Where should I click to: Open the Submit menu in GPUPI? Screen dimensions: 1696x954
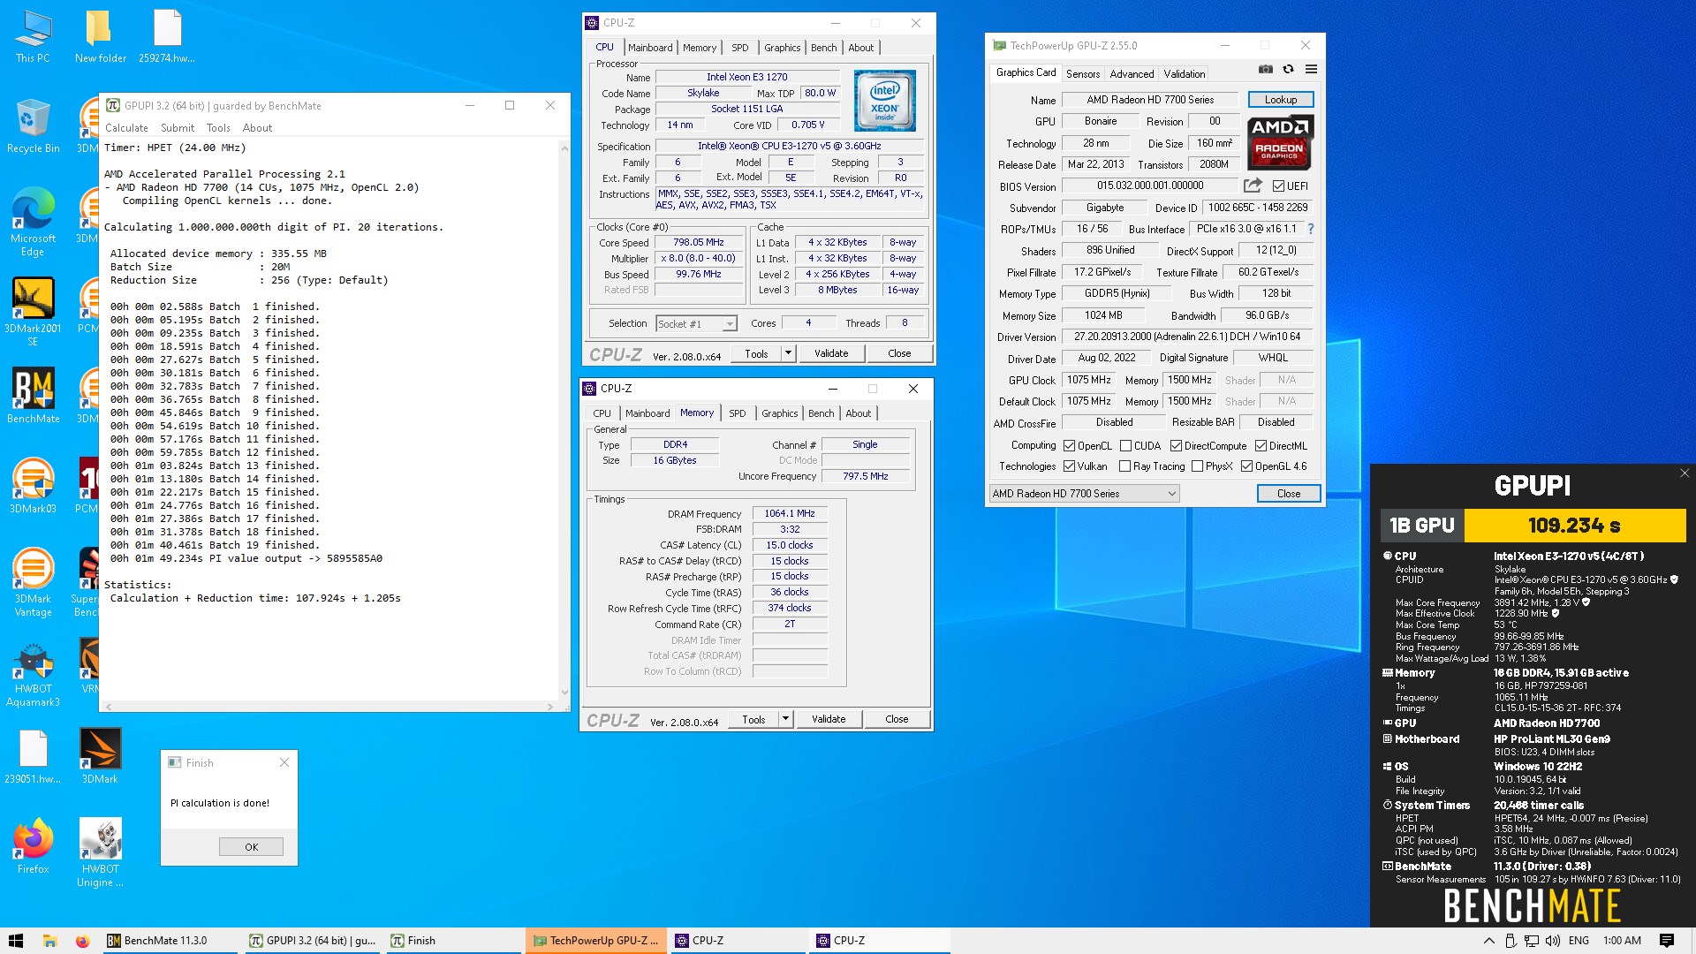[x=177, y=128]
